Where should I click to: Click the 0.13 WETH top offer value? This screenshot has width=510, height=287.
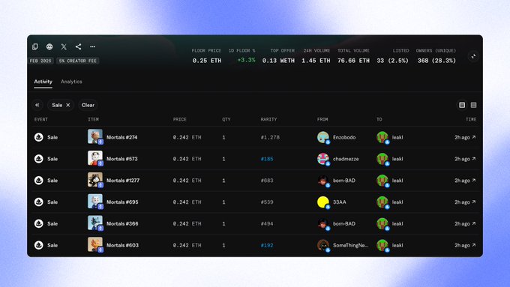(x=278, y=61)
